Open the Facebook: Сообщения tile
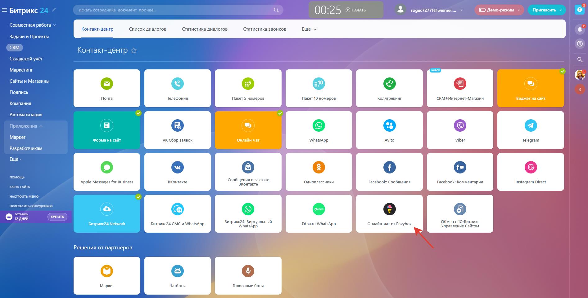Screen dimensions: 588x298 (389, 172)
